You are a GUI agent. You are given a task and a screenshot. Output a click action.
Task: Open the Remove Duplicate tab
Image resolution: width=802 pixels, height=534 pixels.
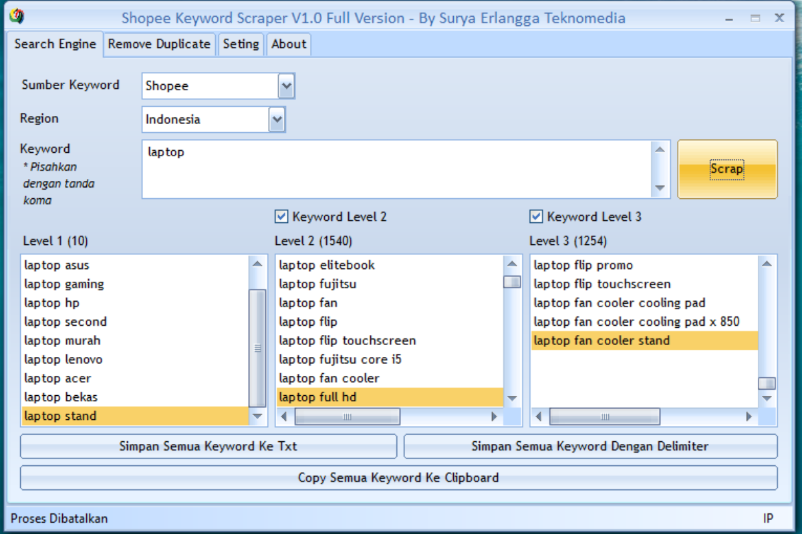pyautogui.click(x=159, y=45)
